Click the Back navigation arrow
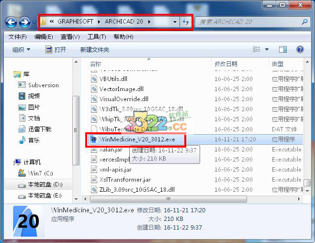This screenshot has height=243, width=315. (11, 22)
